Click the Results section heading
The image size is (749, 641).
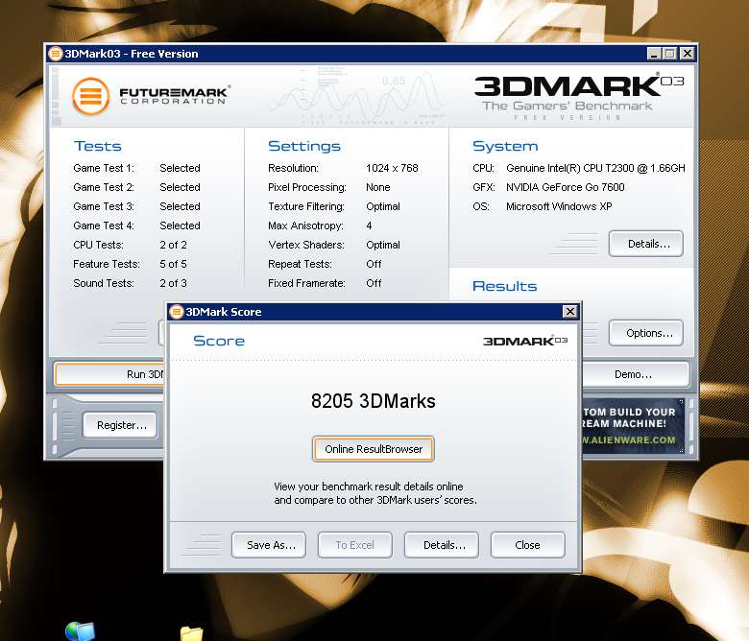(x=504, y=286)
